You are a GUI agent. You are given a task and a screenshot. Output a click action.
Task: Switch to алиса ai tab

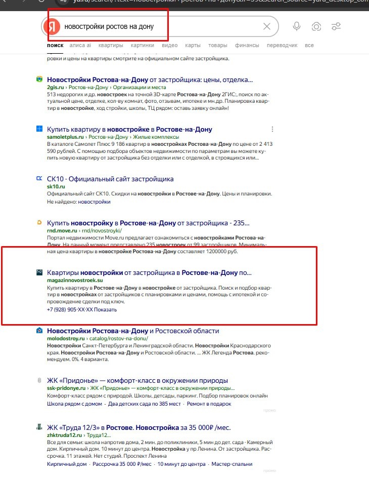pyautogui.click(x=80, y=45)
